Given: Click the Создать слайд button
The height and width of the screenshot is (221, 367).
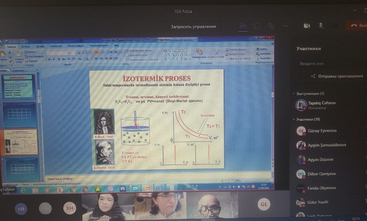Looking at the screenshot, I should click(19, 57).
